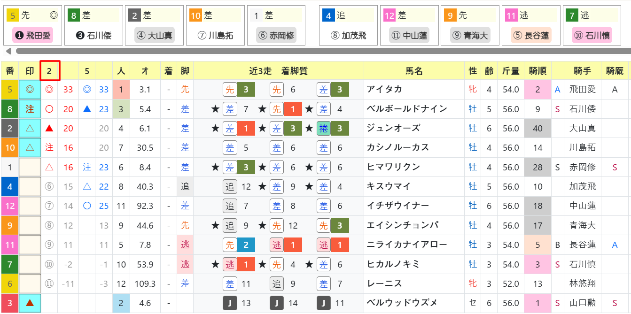
Task: Click horse name ニライカナイアロー
Action: click(x=407, y=245)
